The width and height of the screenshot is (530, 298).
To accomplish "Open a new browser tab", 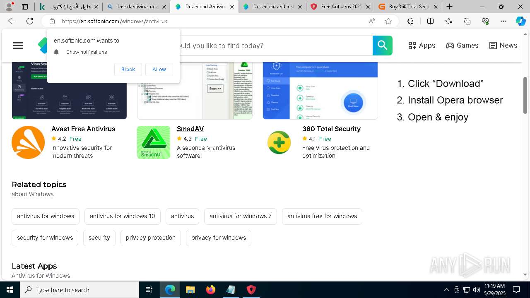I will pyautogui.click(x=450, y=7).
